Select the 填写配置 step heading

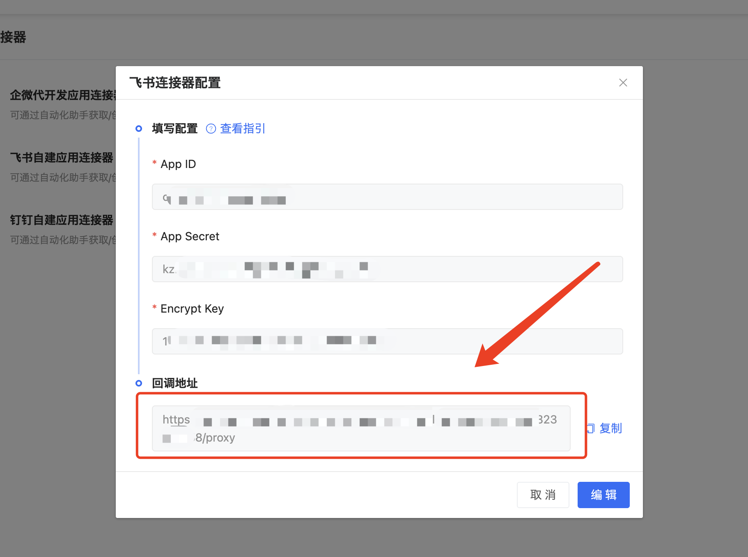click(175, 129)
